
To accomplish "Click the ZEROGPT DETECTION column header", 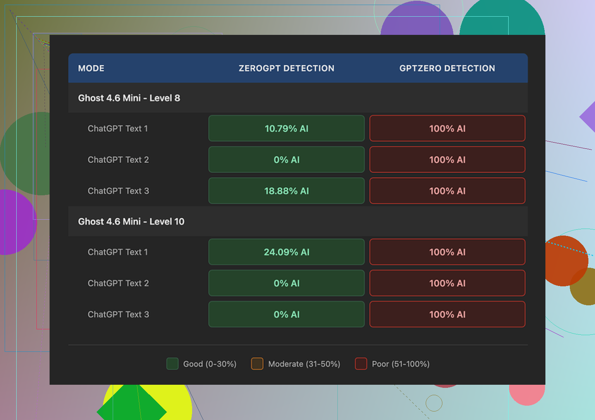I will click(286, 68).
